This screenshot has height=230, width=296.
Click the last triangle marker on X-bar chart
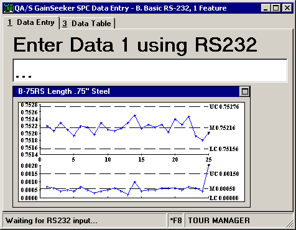coord(209,134)
